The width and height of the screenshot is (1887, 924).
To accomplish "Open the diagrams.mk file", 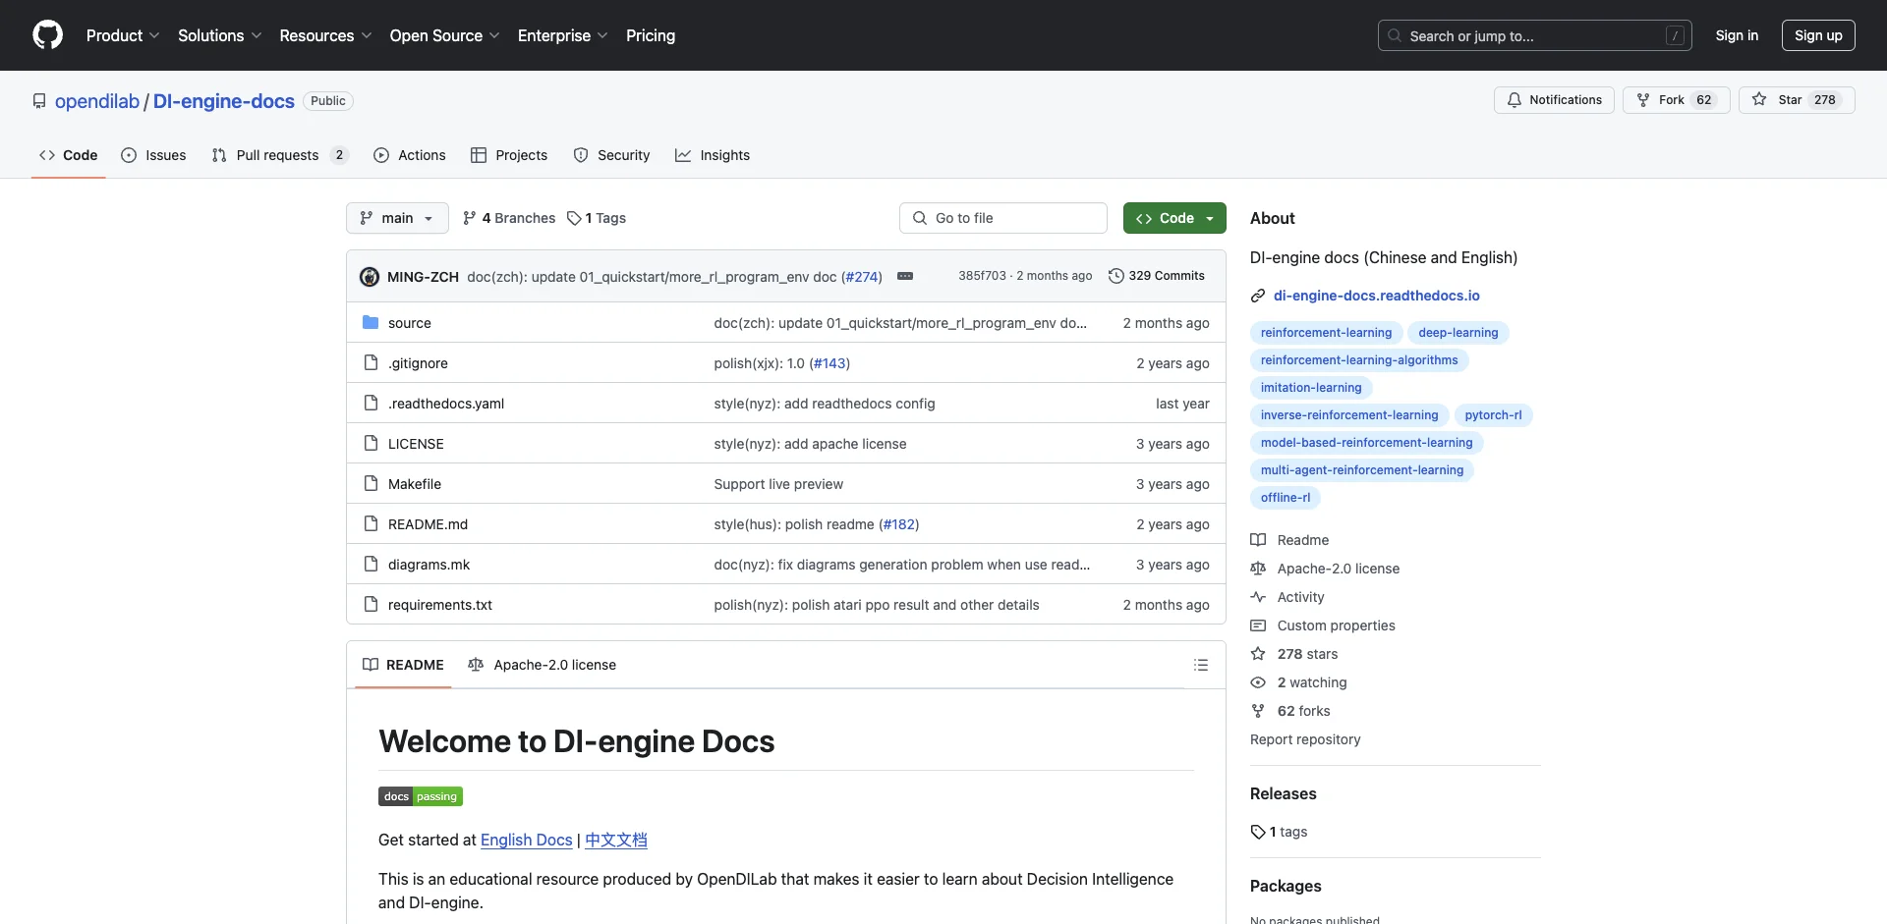I will [x=429, y=565].
